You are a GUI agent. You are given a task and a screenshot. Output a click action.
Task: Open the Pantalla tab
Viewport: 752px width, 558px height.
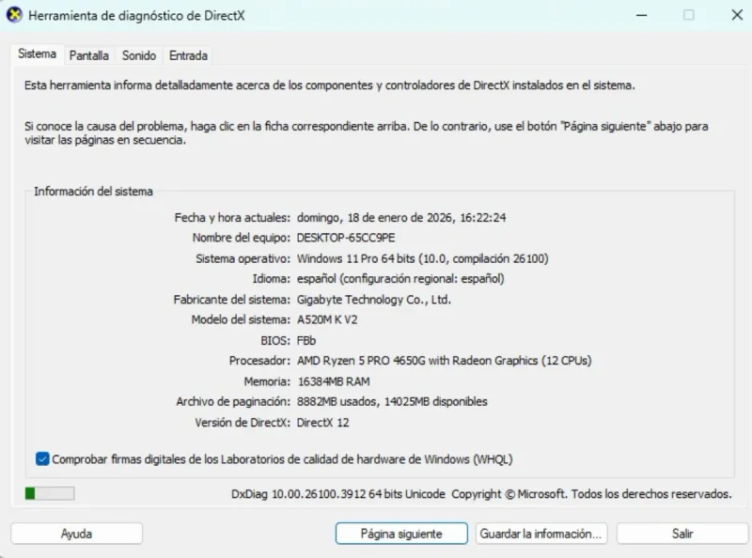[x=88, y=55]
